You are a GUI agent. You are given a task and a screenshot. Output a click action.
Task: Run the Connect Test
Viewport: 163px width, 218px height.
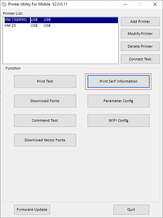(x=140, y=59)
